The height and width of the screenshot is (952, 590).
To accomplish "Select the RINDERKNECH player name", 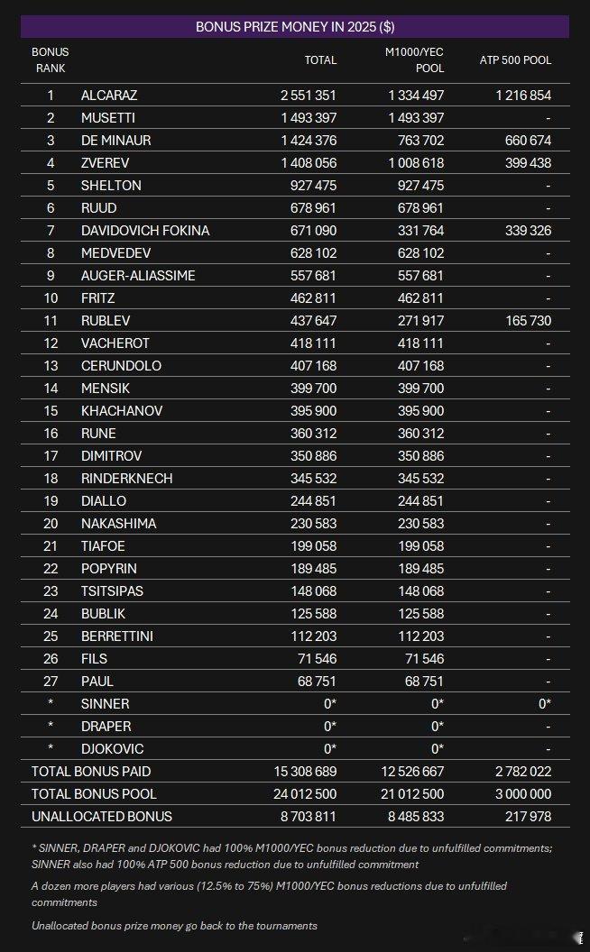I will (126, 478).
